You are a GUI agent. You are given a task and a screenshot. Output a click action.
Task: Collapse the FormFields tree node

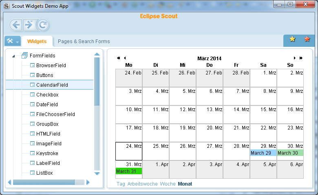[x=13, y=56]
